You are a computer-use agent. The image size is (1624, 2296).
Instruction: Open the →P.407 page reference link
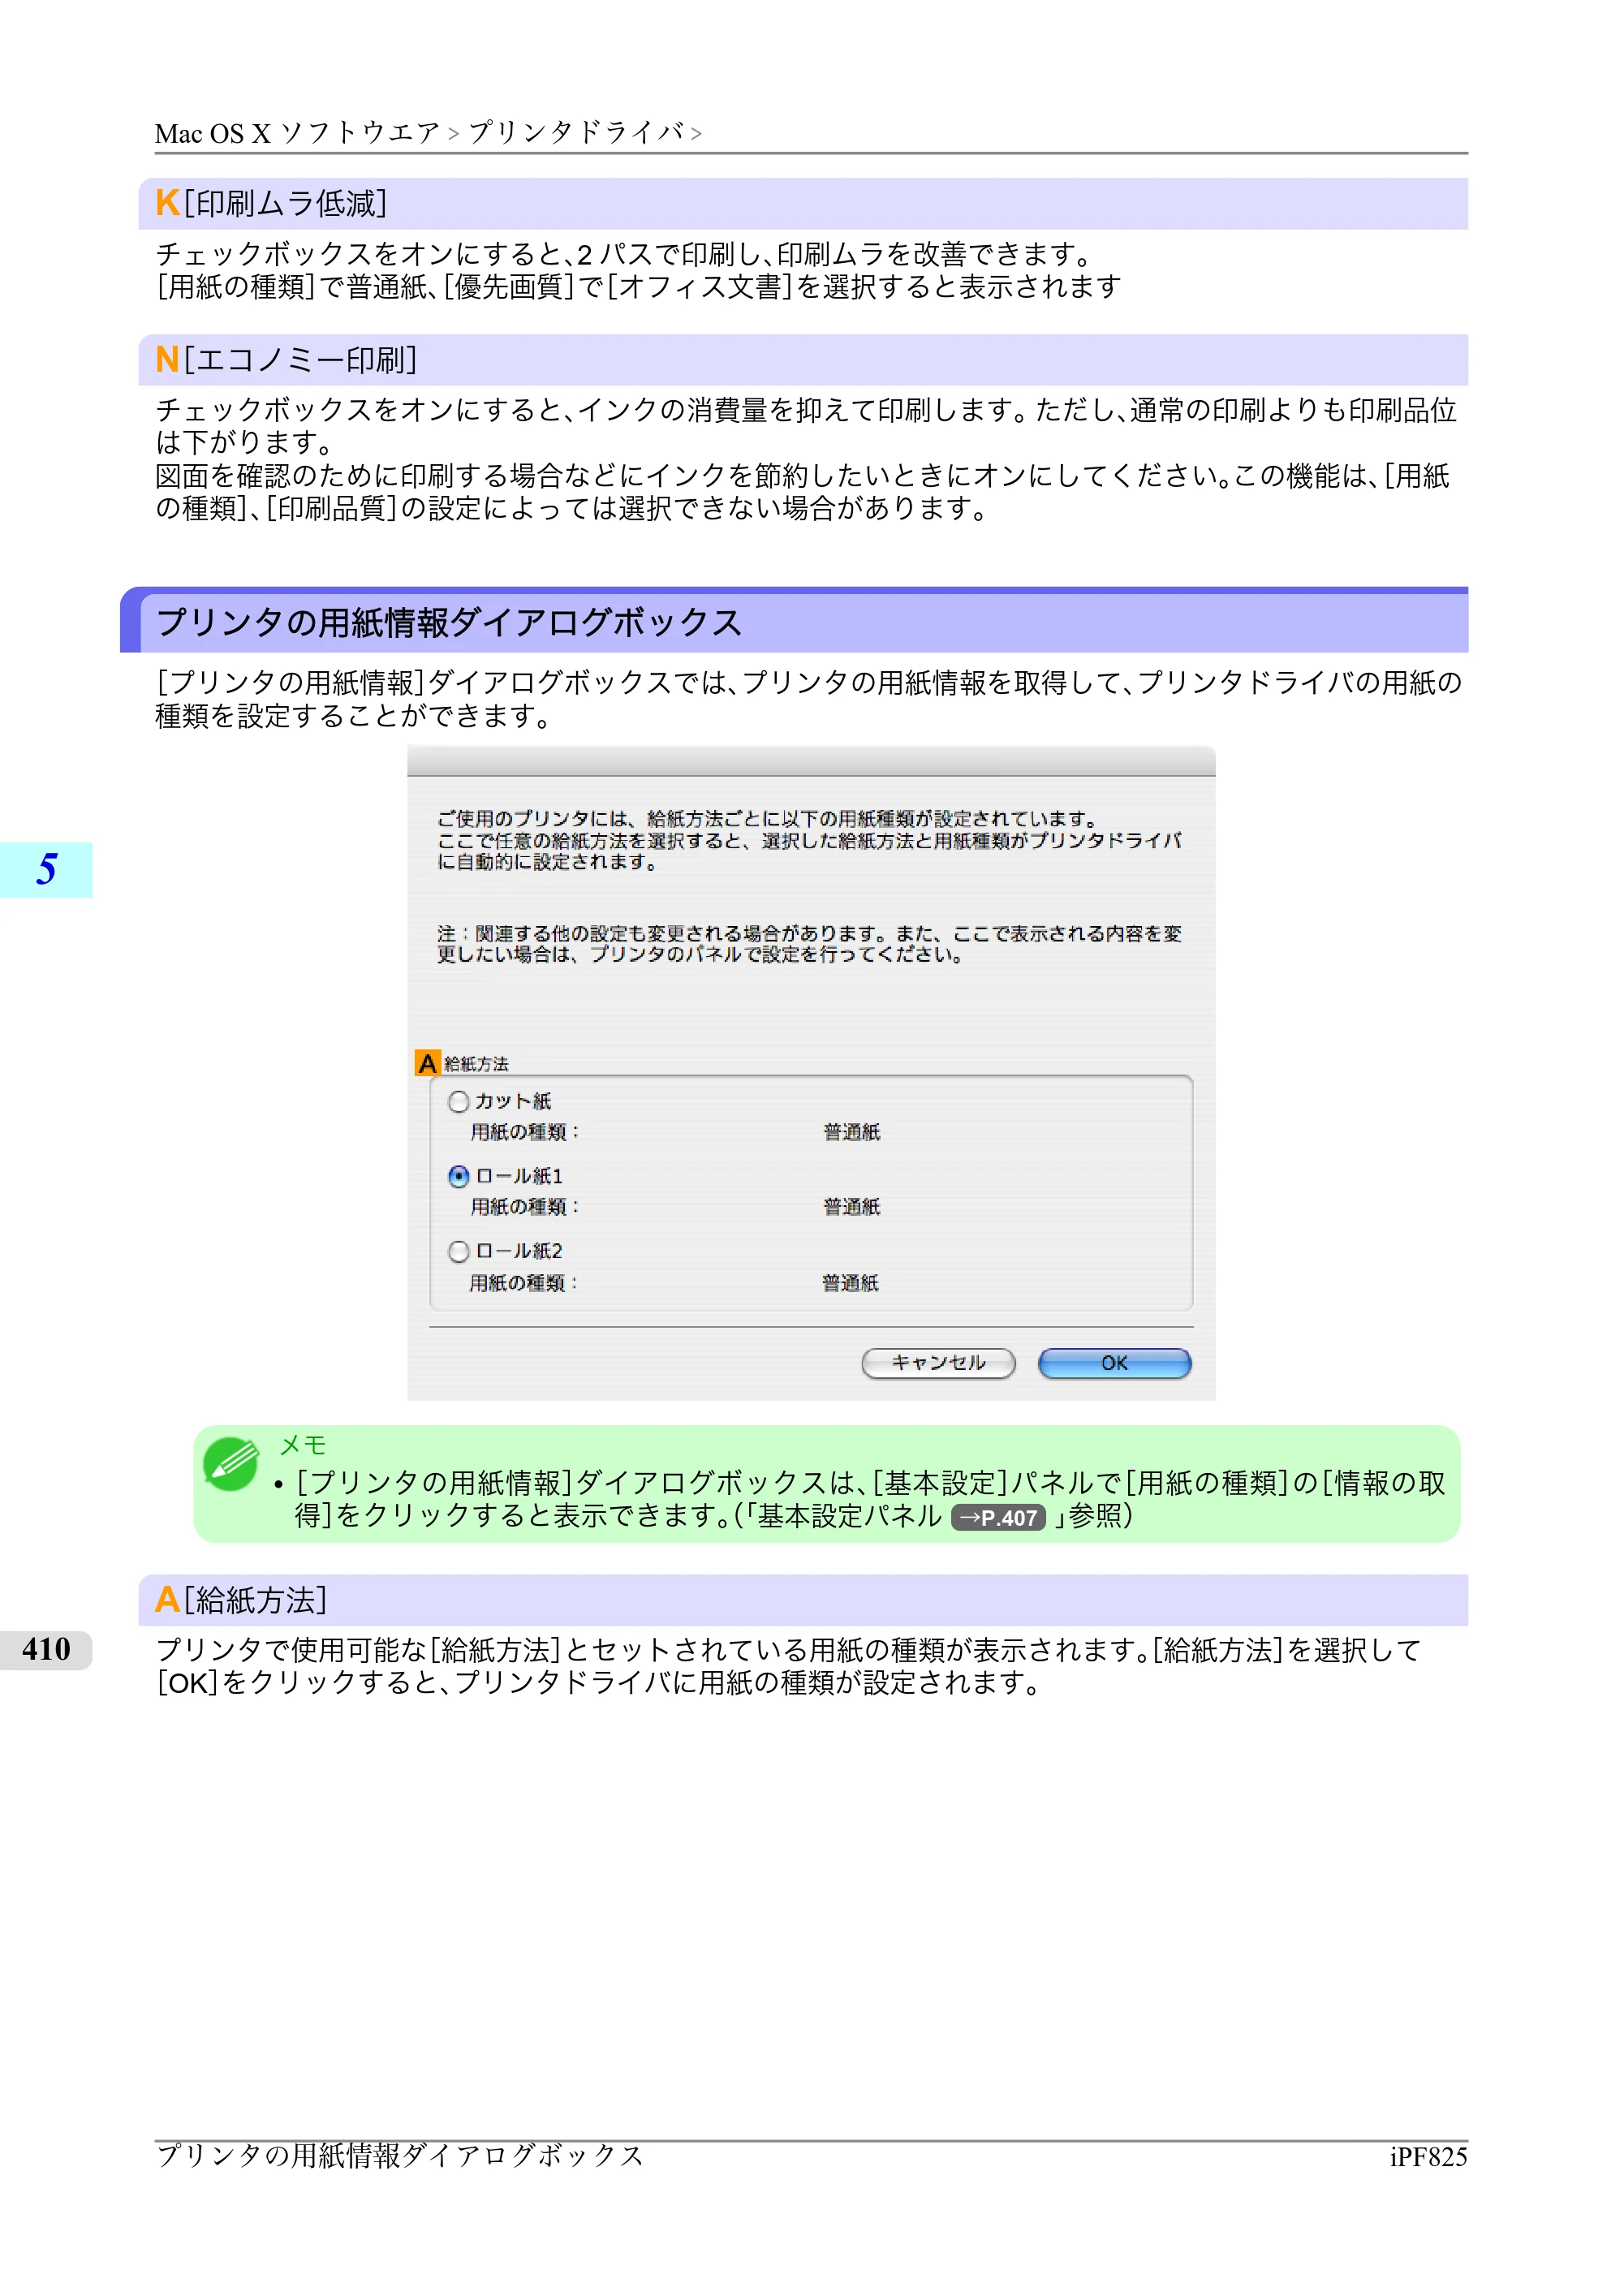(998, 1518)
